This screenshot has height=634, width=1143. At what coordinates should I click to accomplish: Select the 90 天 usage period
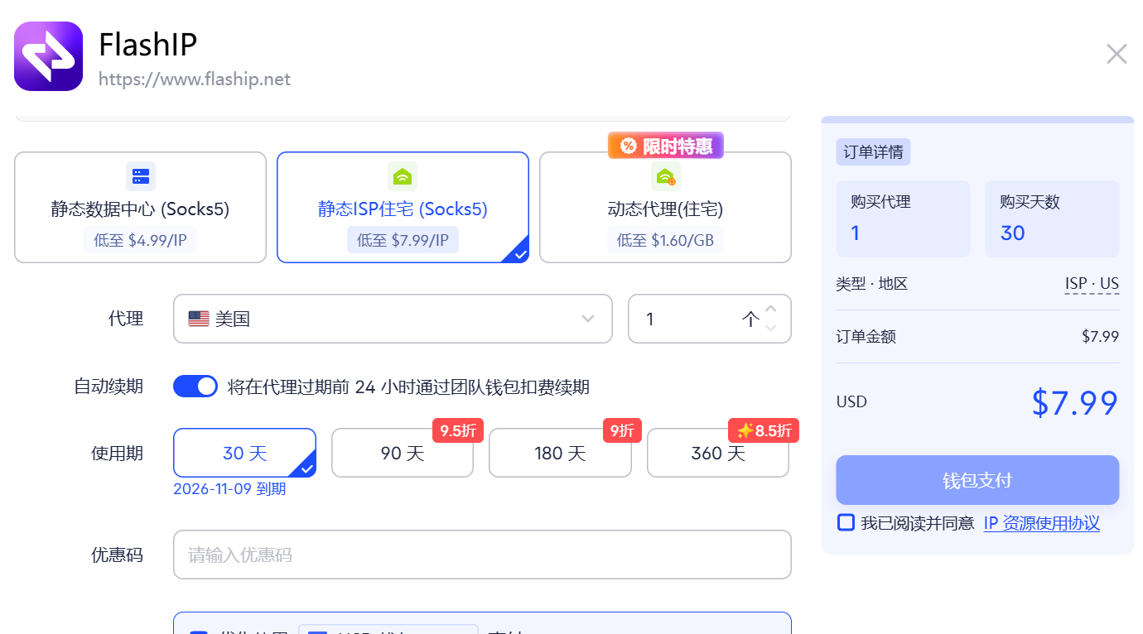pyautogui.click(x=403, y=453)
